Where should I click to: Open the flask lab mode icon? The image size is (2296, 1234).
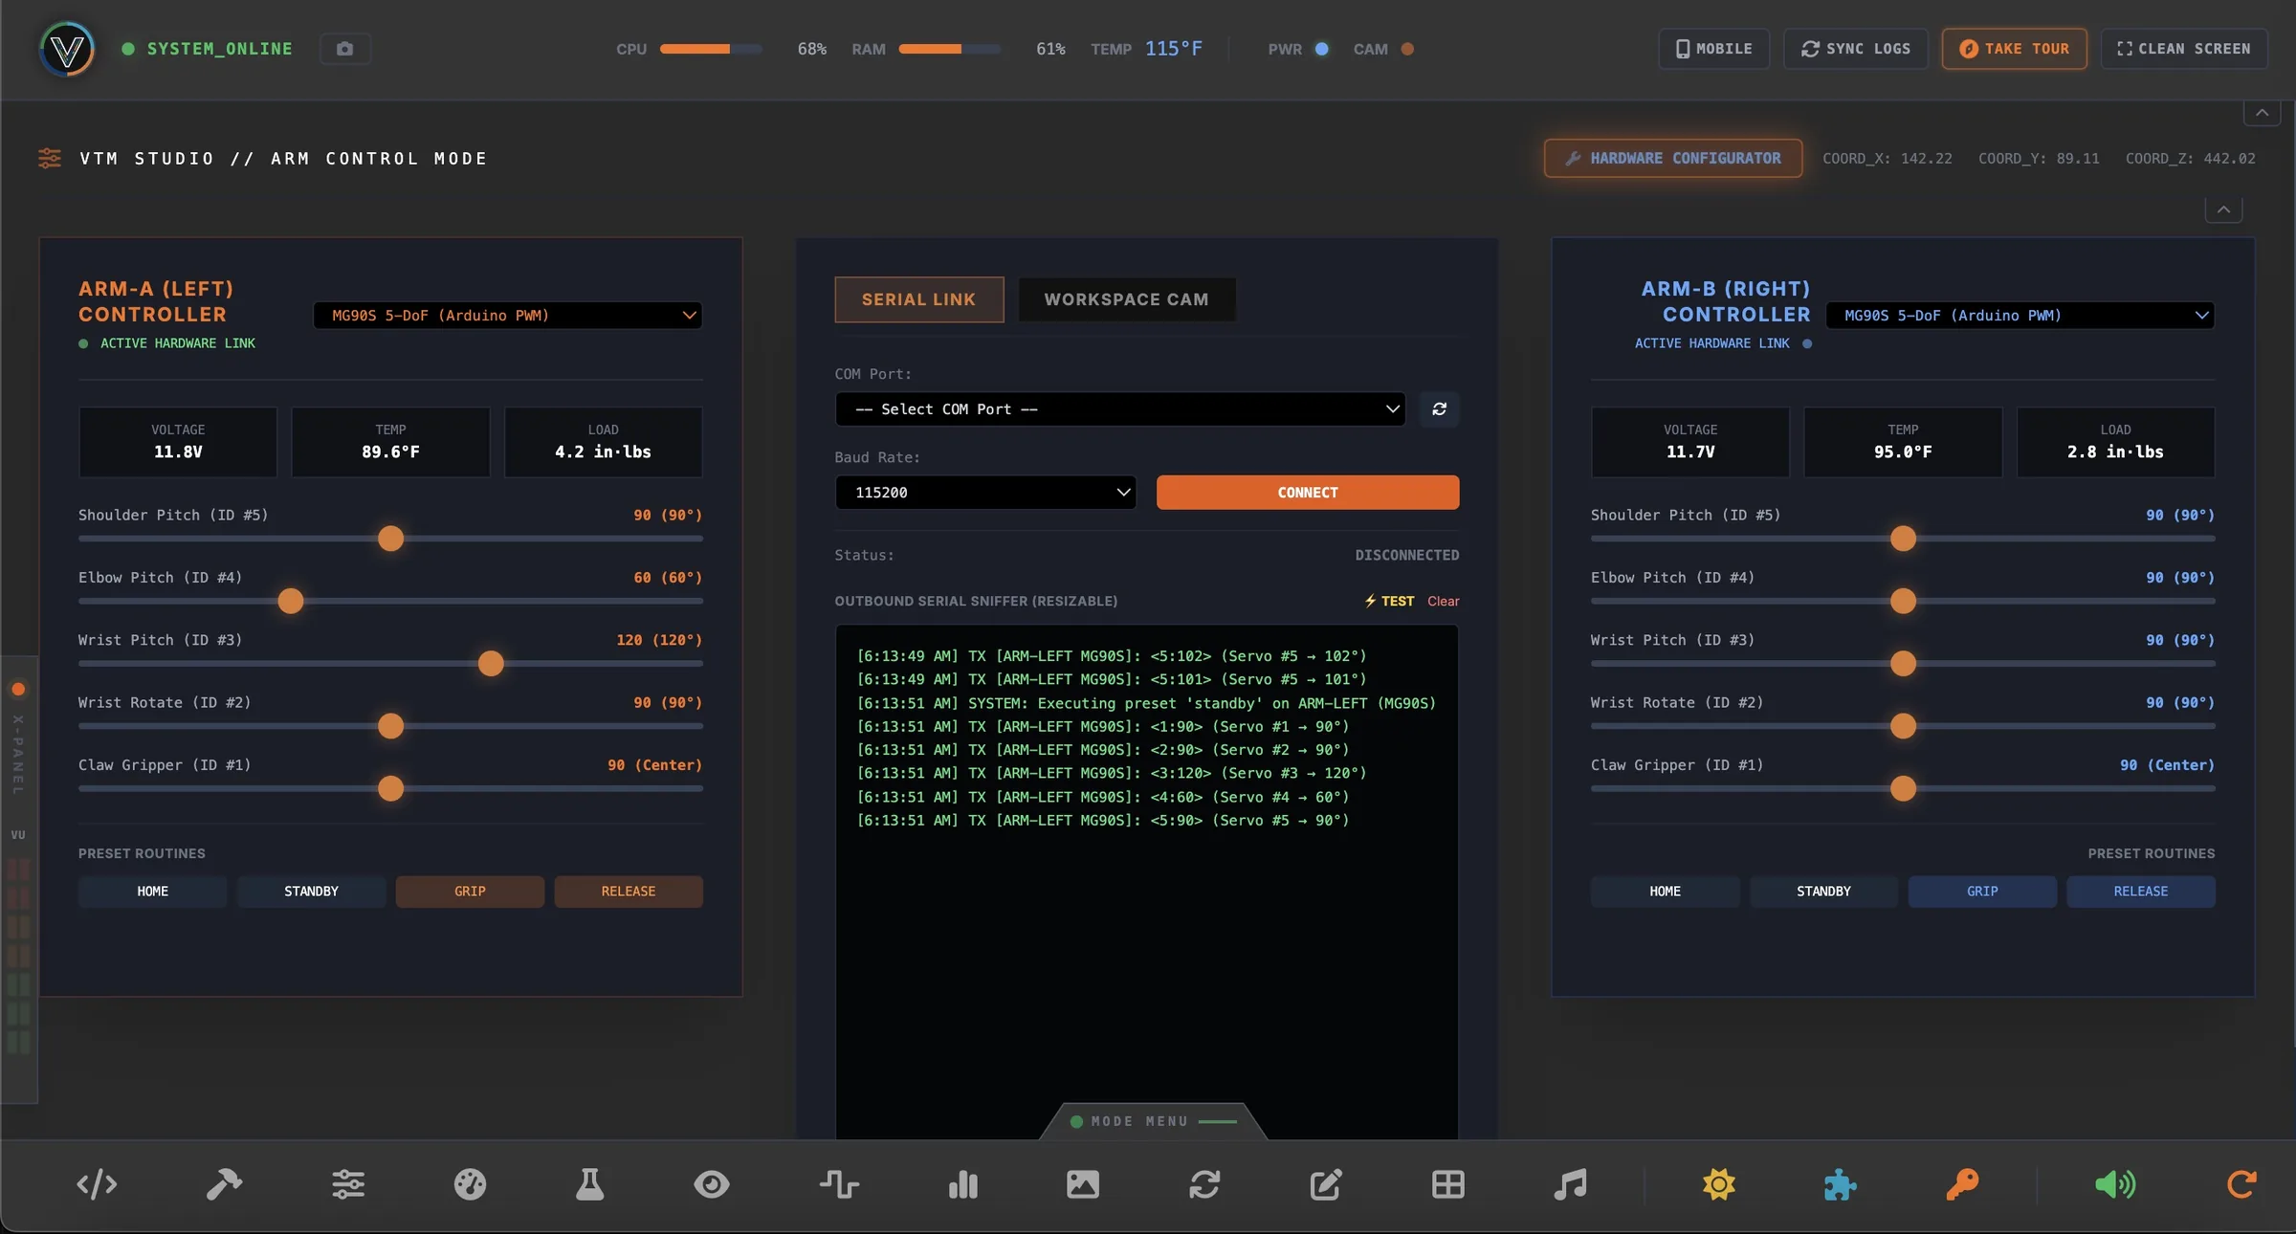pyautogui.click(x=589, y=1184)
